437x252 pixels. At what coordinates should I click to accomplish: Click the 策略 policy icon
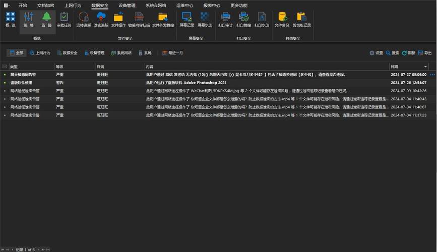point(29,19)
